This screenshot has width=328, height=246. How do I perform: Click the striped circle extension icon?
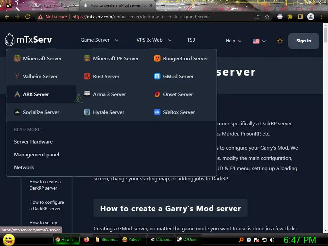point(280,17)
